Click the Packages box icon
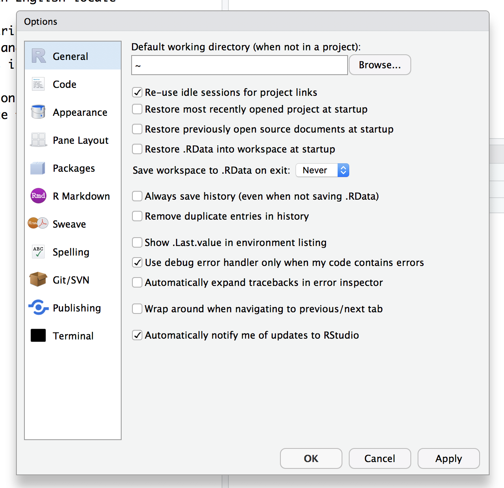The width and height of the screenshot is (504, 488). 38,168
